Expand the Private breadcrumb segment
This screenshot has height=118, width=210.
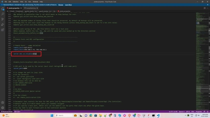12,11
